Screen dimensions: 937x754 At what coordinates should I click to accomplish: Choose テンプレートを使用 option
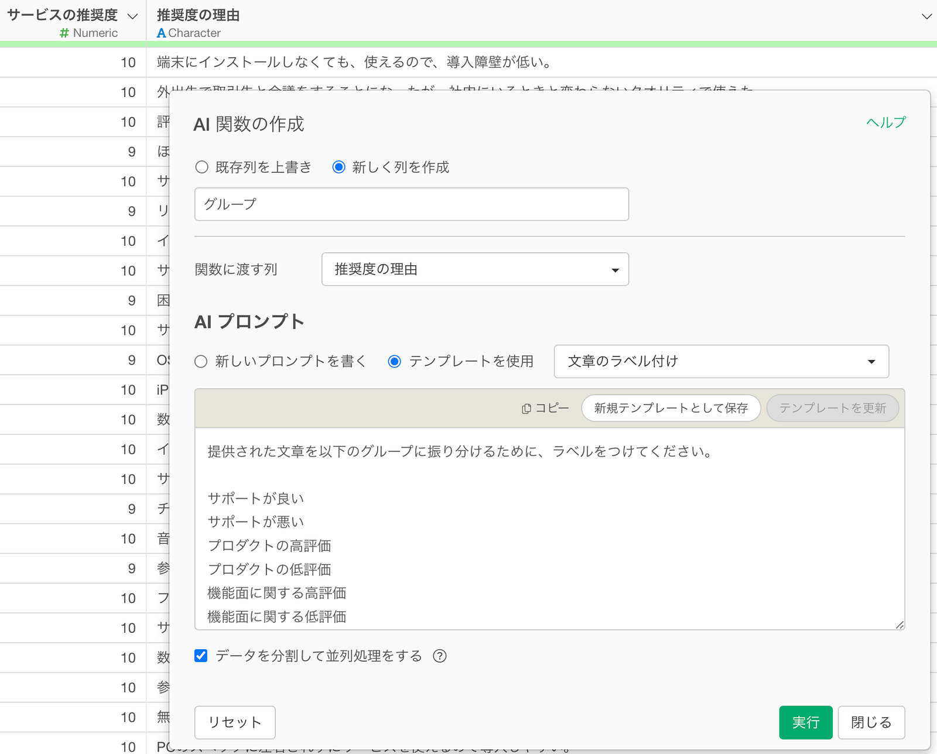(x=395, y=361)
